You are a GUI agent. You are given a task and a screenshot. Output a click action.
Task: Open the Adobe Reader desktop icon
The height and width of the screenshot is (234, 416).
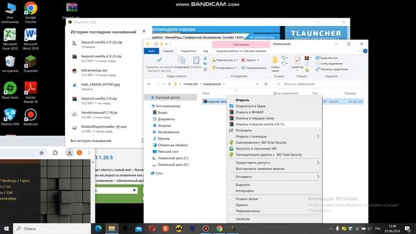[x=31, y=92]
